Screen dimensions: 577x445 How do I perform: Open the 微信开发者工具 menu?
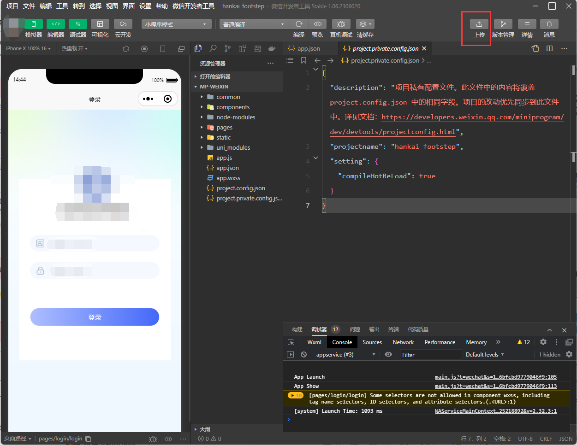click(x=194, y=6)
